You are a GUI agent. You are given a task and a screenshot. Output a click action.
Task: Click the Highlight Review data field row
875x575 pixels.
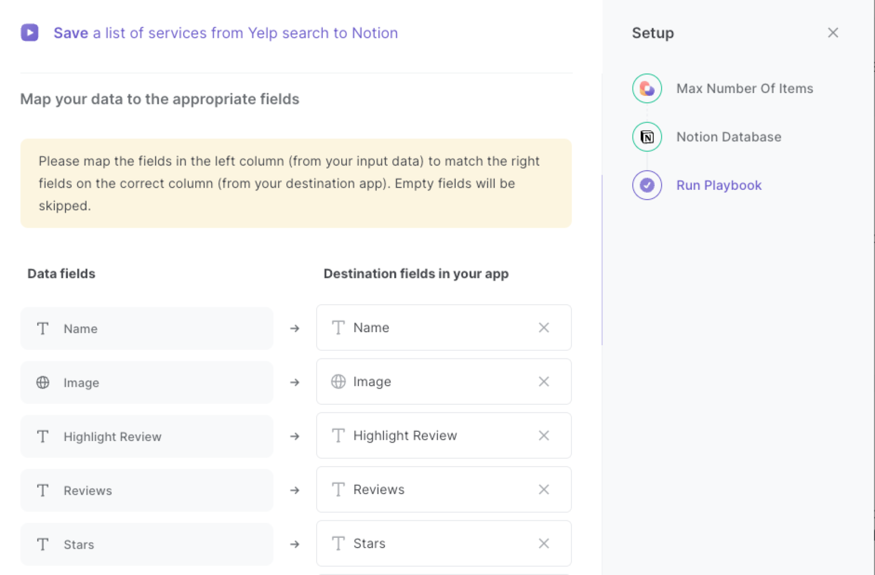(147, 437)
